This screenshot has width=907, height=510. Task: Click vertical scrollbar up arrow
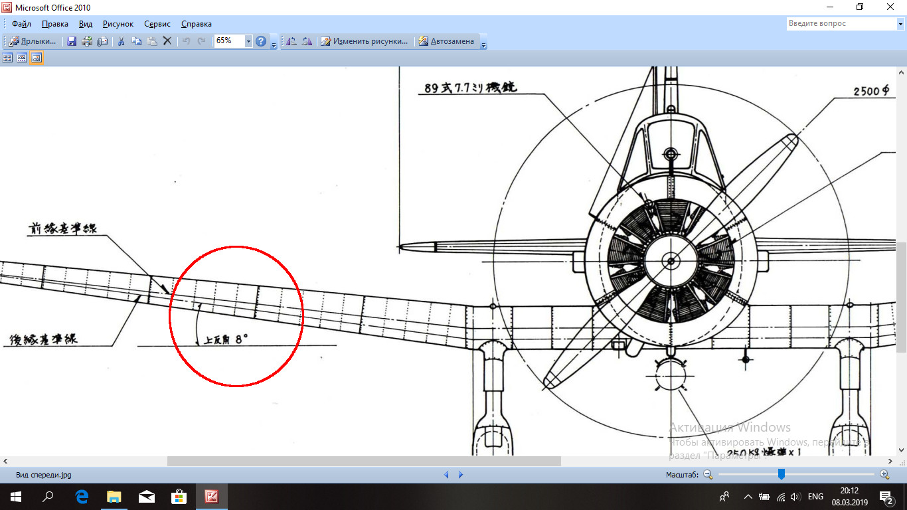(x=902, y=72)
